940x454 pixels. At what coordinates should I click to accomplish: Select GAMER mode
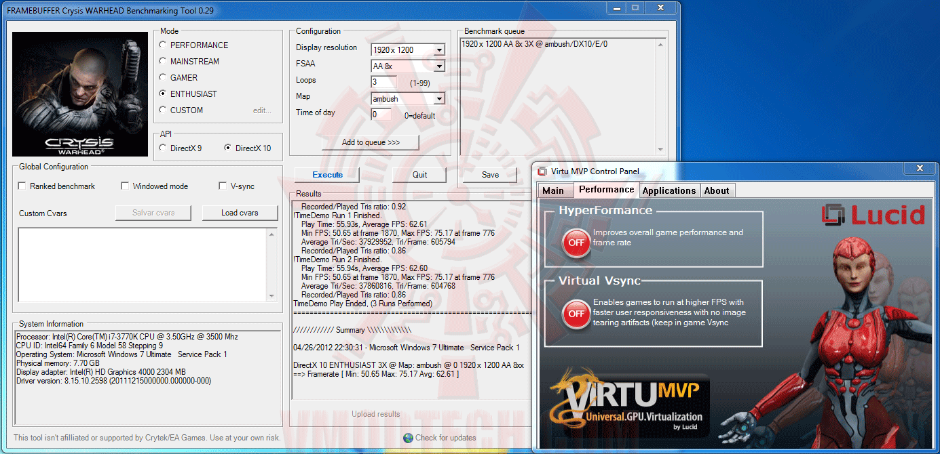point(179,78)
